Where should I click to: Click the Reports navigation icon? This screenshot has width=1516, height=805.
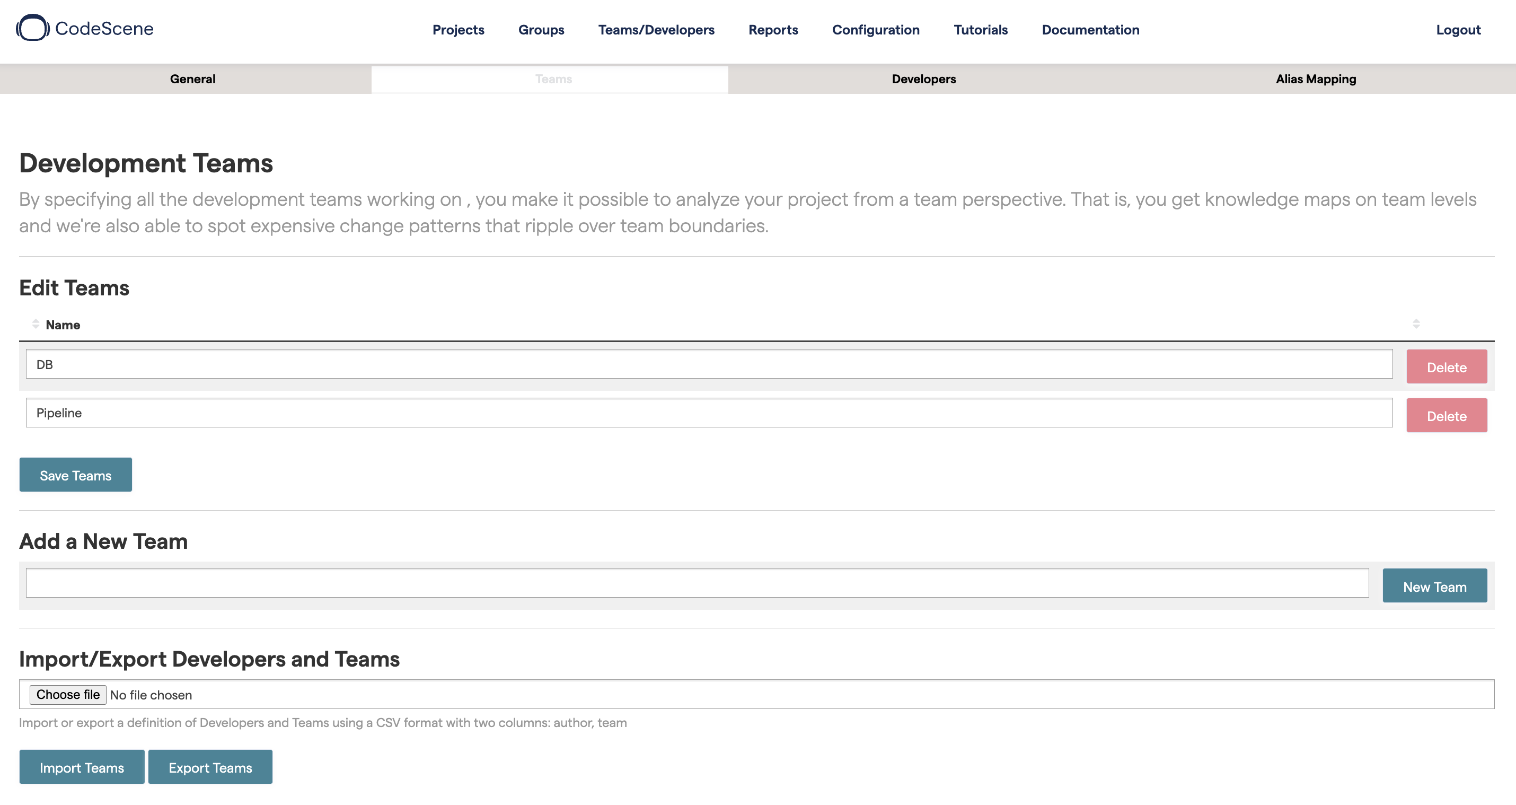(773, 29)
